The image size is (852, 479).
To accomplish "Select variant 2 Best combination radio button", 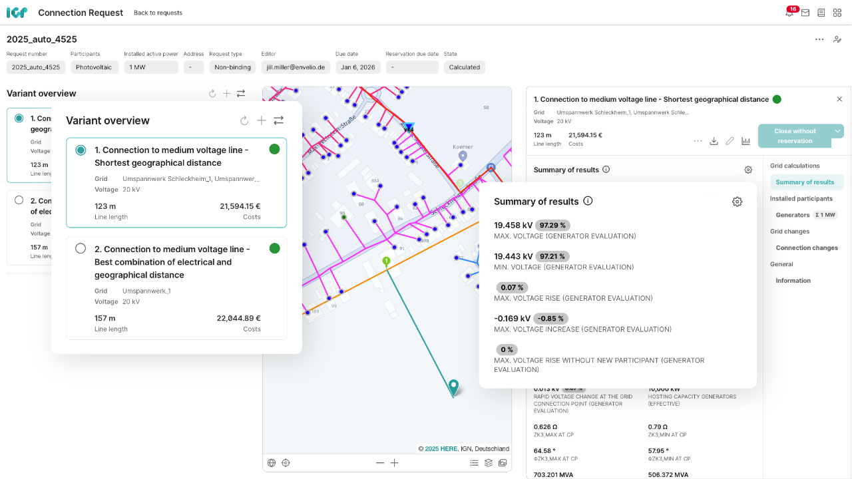I will pyautogui.click(x=81, y=248).
